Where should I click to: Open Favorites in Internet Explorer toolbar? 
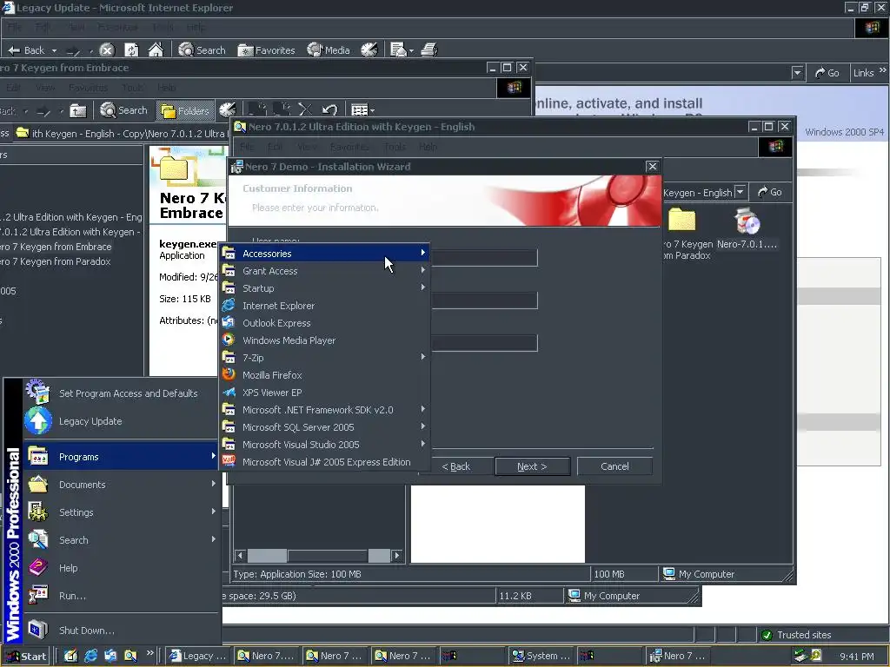pyautogui.click(x=266, y=50)
